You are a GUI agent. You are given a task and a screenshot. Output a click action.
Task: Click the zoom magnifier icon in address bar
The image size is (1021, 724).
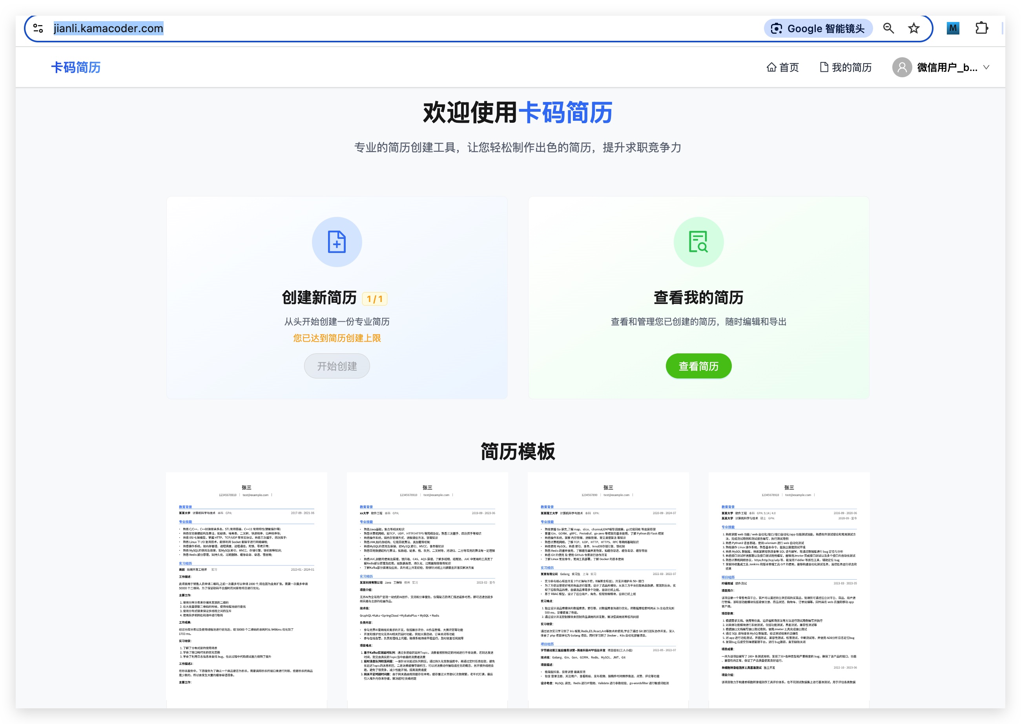pyautogui.click(x=888, y=29)
